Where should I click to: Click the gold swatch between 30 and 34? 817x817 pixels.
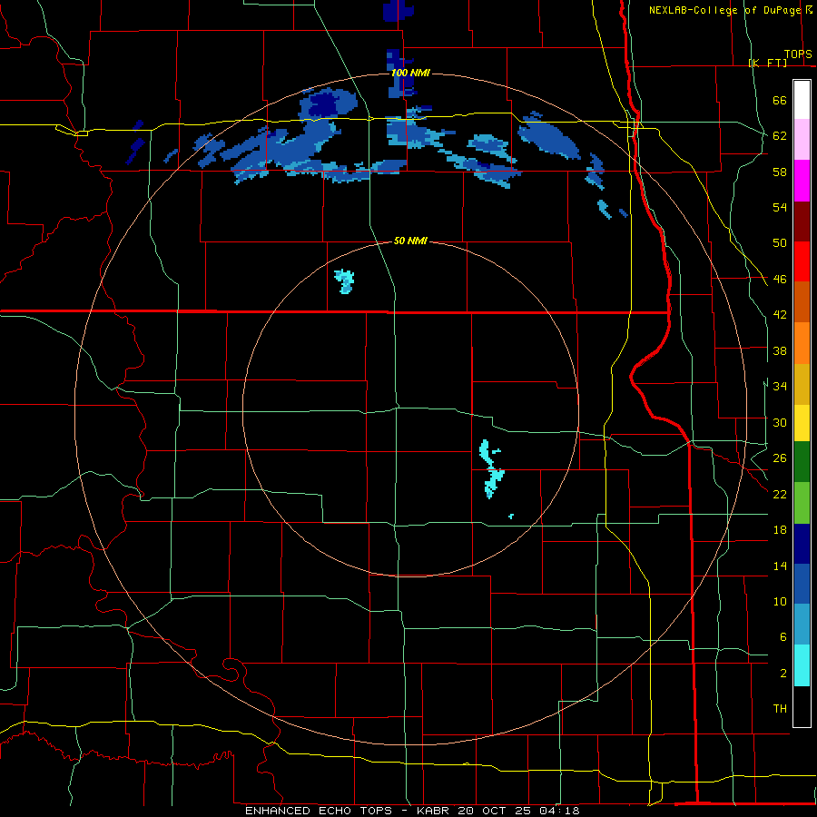pyautogui.click(x=802, y=384)
